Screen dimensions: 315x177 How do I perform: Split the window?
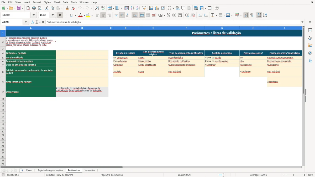coord(209,8)
